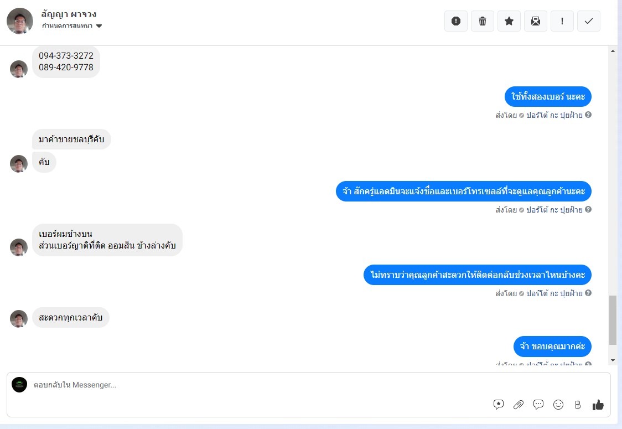622x429 pixels.
Task: Open starred speech bubble icon in reply box
Action: coord(499,405)
